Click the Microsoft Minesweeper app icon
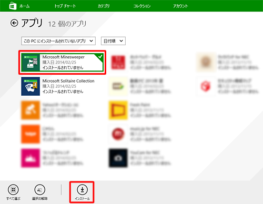Image resolution: width=263 pixels, height=204 pixels. 31,63
